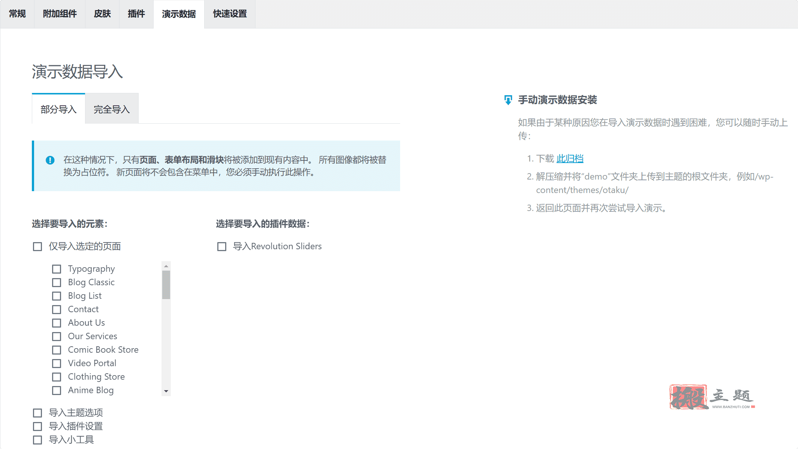Check the Typography page checkbox
Screen dimensions: 798x449
tap(57, 269)
